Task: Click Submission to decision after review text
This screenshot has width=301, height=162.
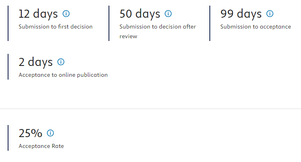Action: [158, 31]
